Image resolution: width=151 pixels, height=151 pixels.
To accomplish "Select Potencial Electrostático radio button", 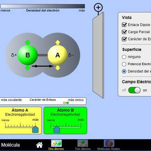I will pos(124,64).
